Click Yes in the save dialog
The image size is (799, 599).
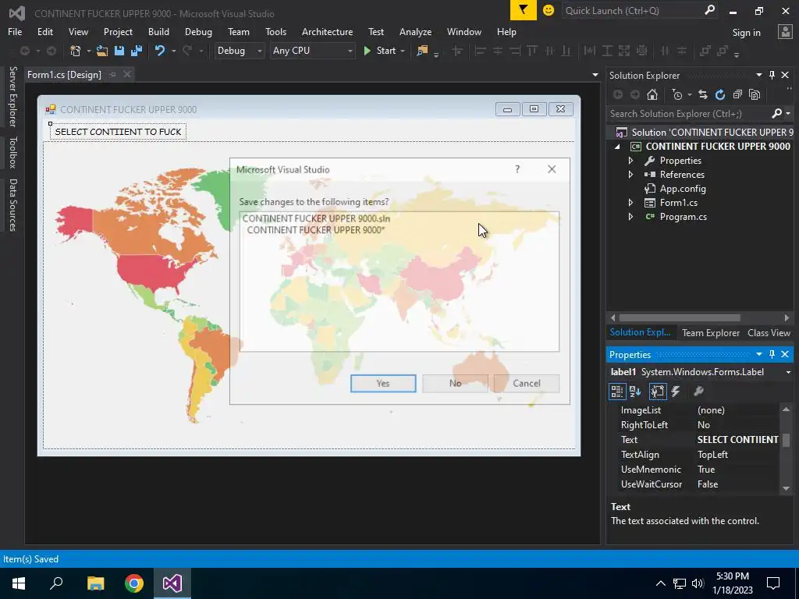[383, 383]
